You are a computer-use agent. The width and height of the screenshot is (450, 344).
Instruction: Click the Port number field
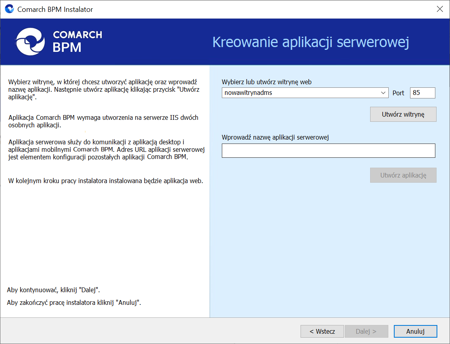[x=422, y=93]
